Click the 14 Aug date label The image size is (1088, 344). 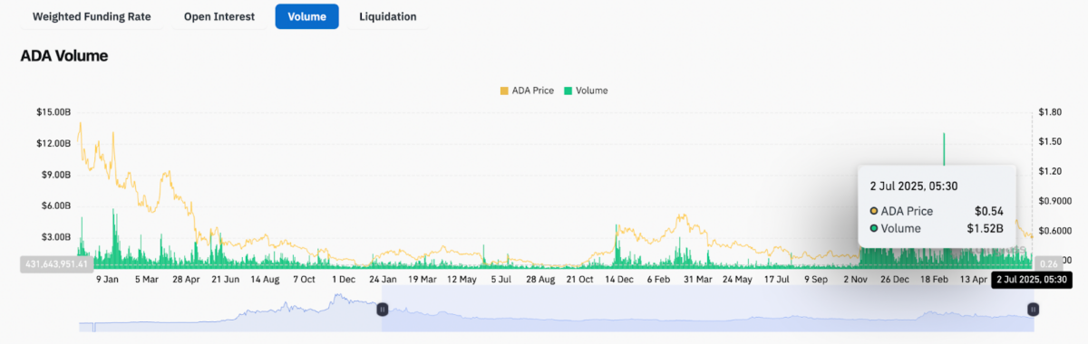[x=264, y=280]
